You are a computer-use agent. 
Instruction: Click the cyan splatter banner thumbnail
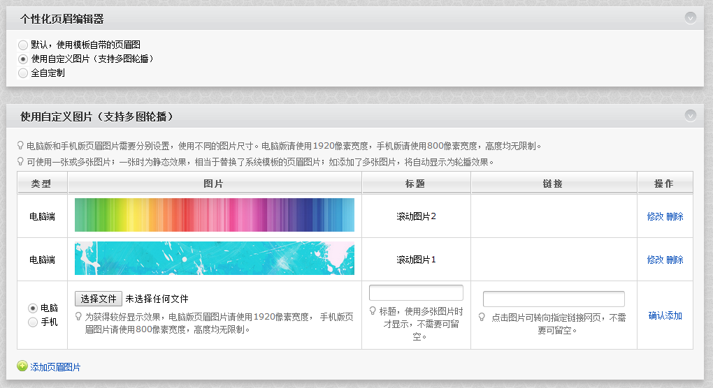[214, 258]
